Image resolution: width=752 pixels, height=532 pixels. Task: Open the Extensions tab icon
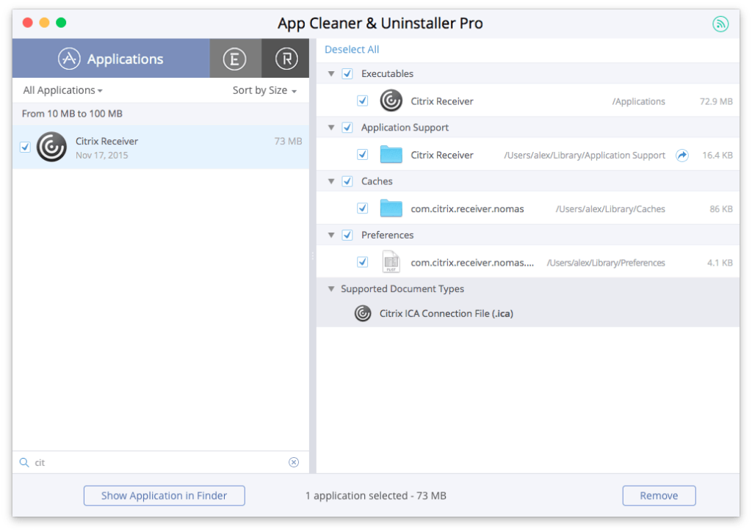(234, 59)
